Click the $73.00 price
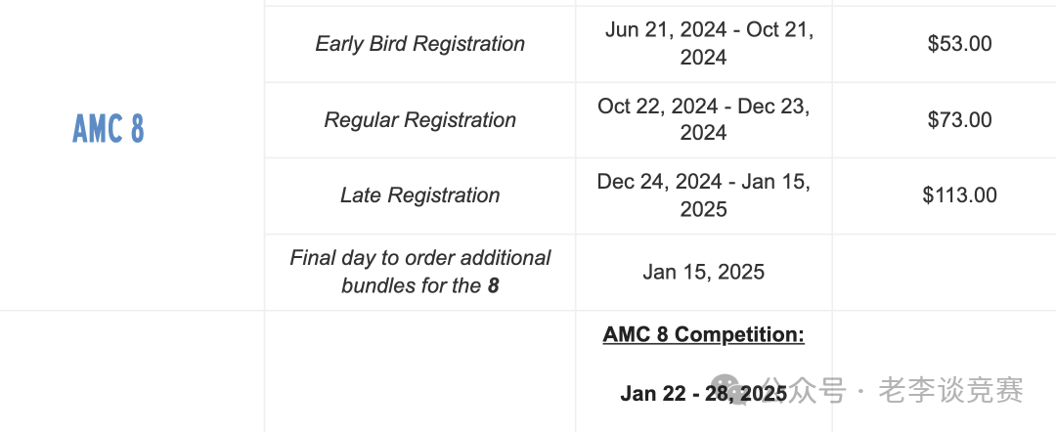Viewport: 1056px width, 432px height. (x=960, y=120)
